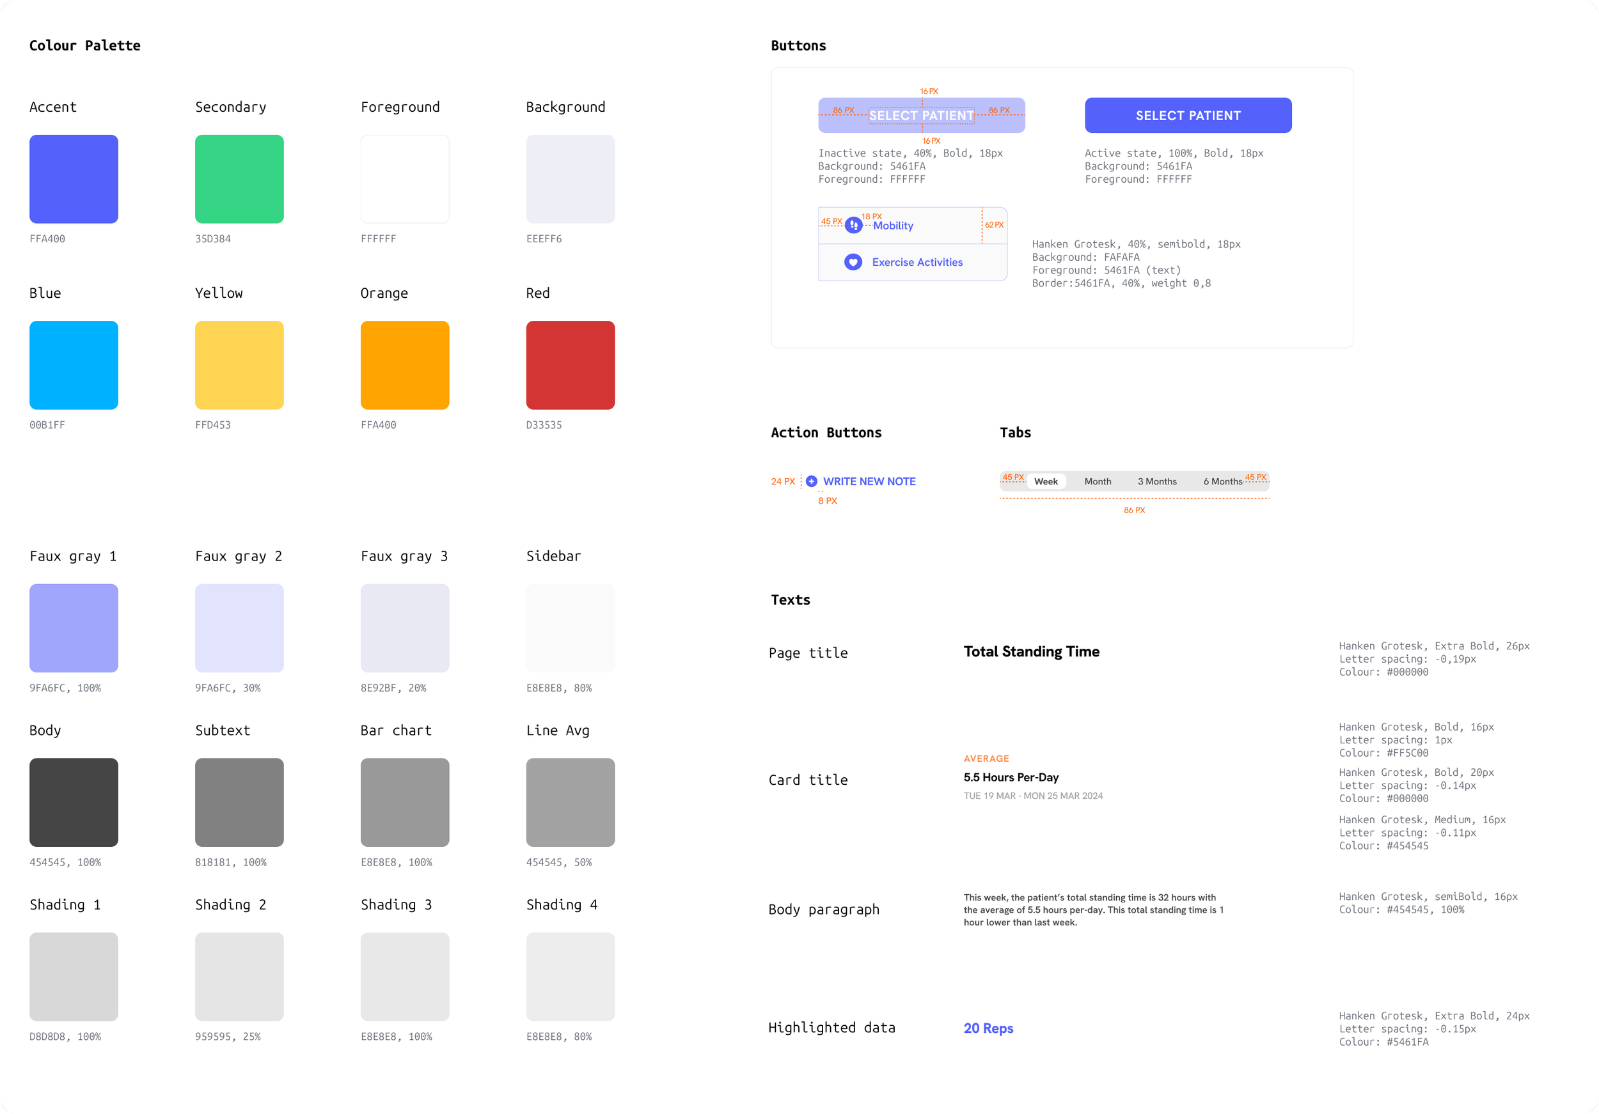Screen dimensions: 1599x1114
Task: Click the Body dark gray swatch
Action: point(74,802)
